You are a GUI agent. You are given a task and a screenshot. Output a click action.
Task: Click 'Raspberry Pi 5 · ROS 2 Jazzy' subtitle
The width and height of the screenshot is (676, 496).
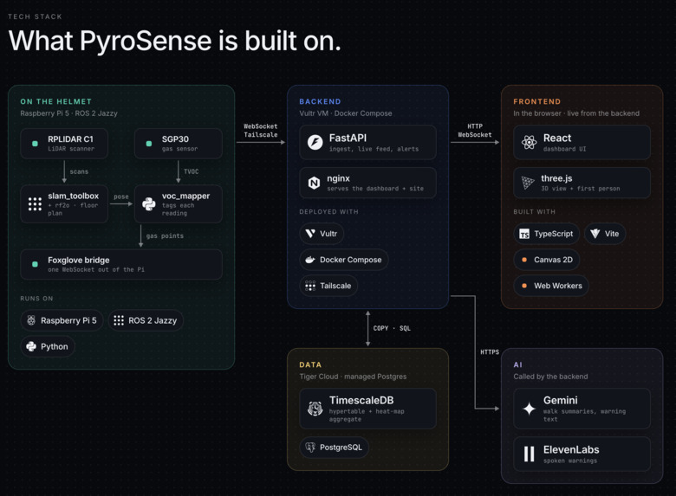[x=68, y=113]
